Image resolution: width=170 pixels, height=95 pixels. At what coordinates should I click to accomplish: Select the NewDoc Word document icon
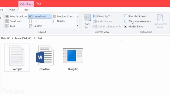click(45, 55)
